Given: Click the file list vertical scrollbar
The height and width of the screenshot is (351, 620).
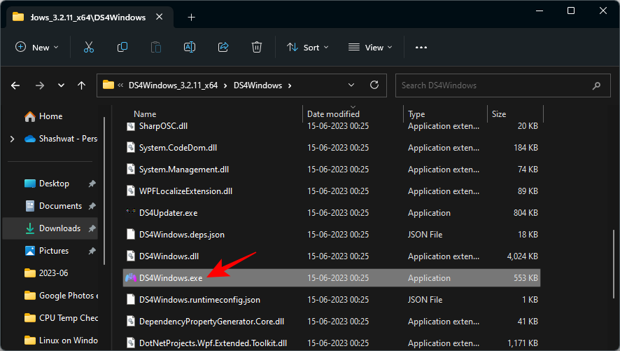Looking at the screenshot, I should [x=613, y=263].
